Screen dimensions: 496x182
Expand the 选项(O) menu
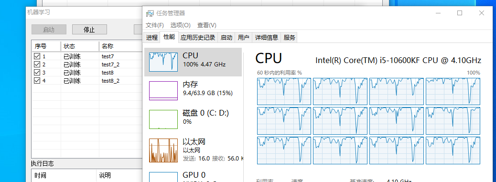(x=180, y=25)
